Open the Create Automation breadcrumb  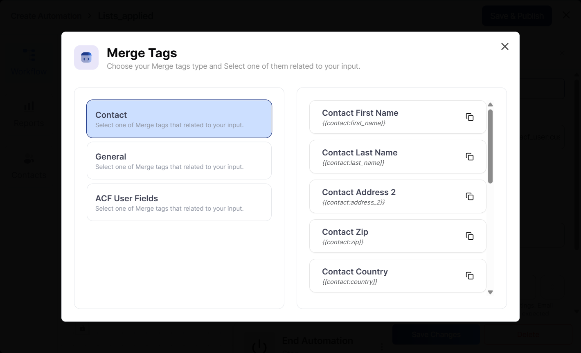click(x=46, y=16)
